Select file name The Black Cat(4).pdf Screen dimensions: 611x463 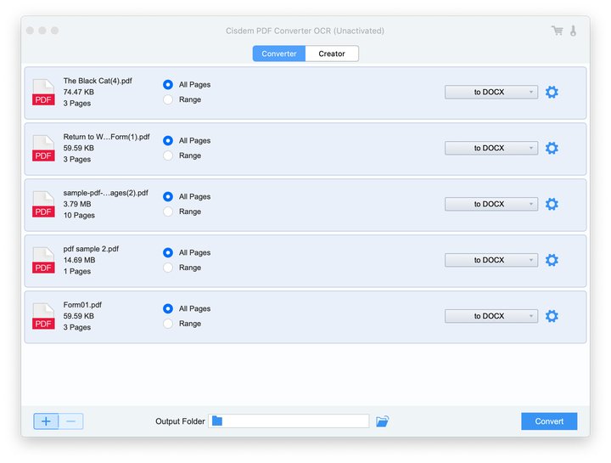98,81
